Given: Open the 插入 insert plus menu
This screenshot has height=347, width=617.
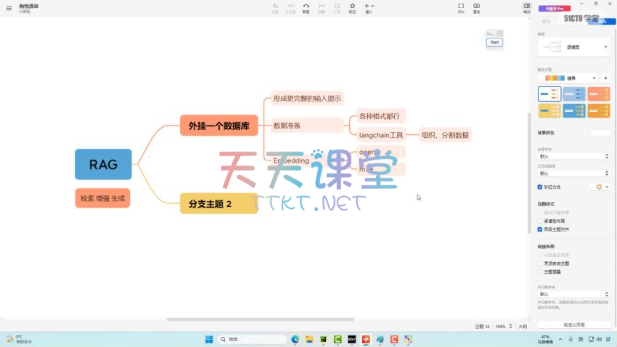Looking at the screenshot, I should point(369,7).
